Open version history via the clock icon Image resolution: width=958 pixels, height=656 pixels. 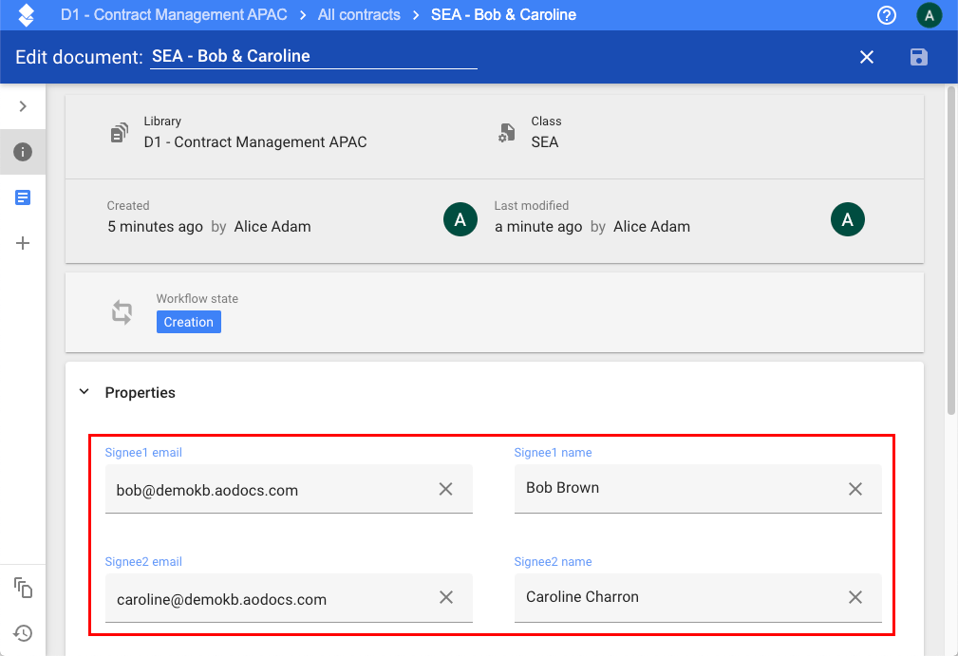click(x=23, y=632)
